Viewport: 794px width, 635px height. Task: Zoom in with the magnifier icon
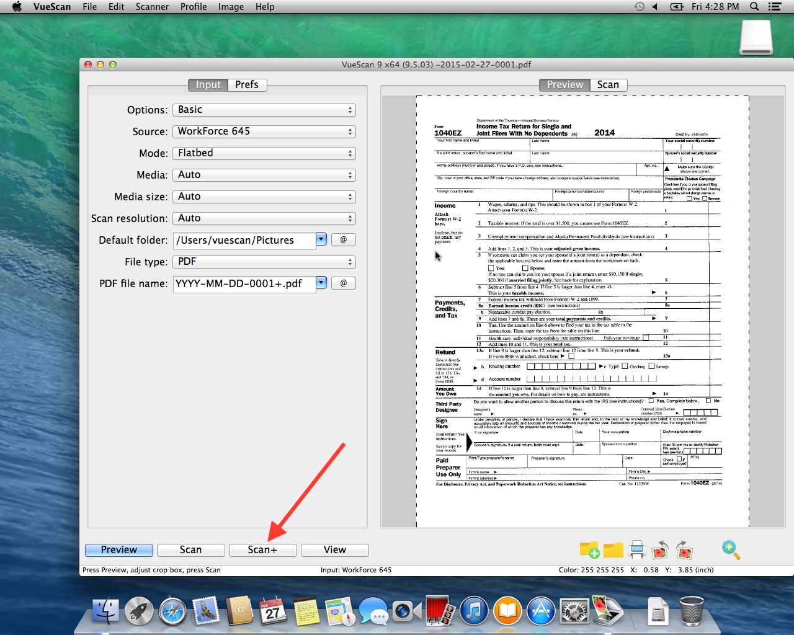point(731,549)
